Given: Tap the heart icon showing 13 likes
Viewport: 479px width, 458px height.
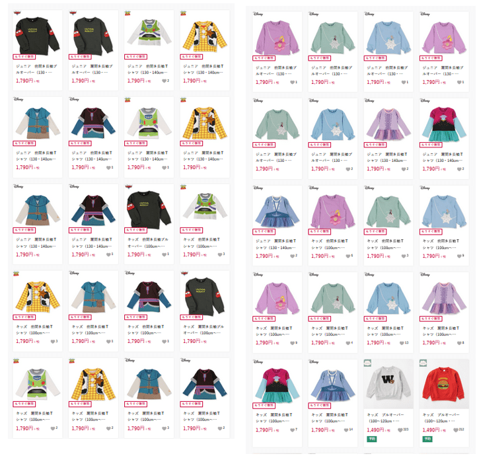Looking at the screenshot, I should point(402,343).
